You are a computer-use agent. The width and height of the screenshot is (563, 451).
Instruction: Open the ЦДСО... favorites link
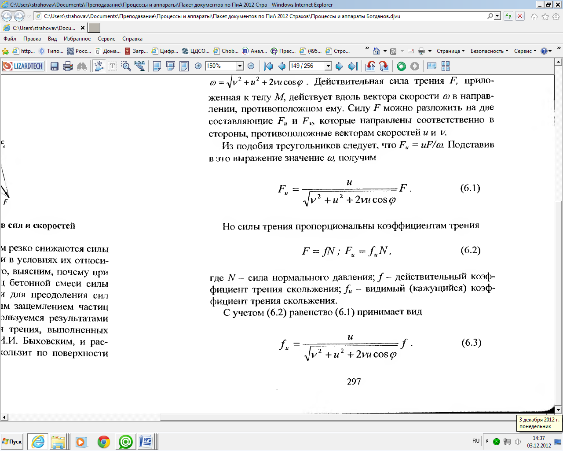click(196, 51)
